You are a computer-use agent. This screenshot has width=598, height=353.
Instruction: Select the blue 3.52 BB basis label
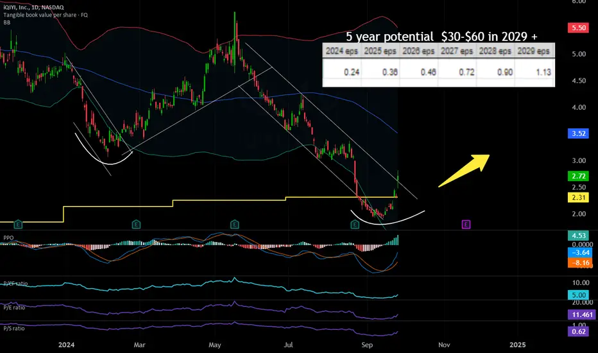pos(578,133)
